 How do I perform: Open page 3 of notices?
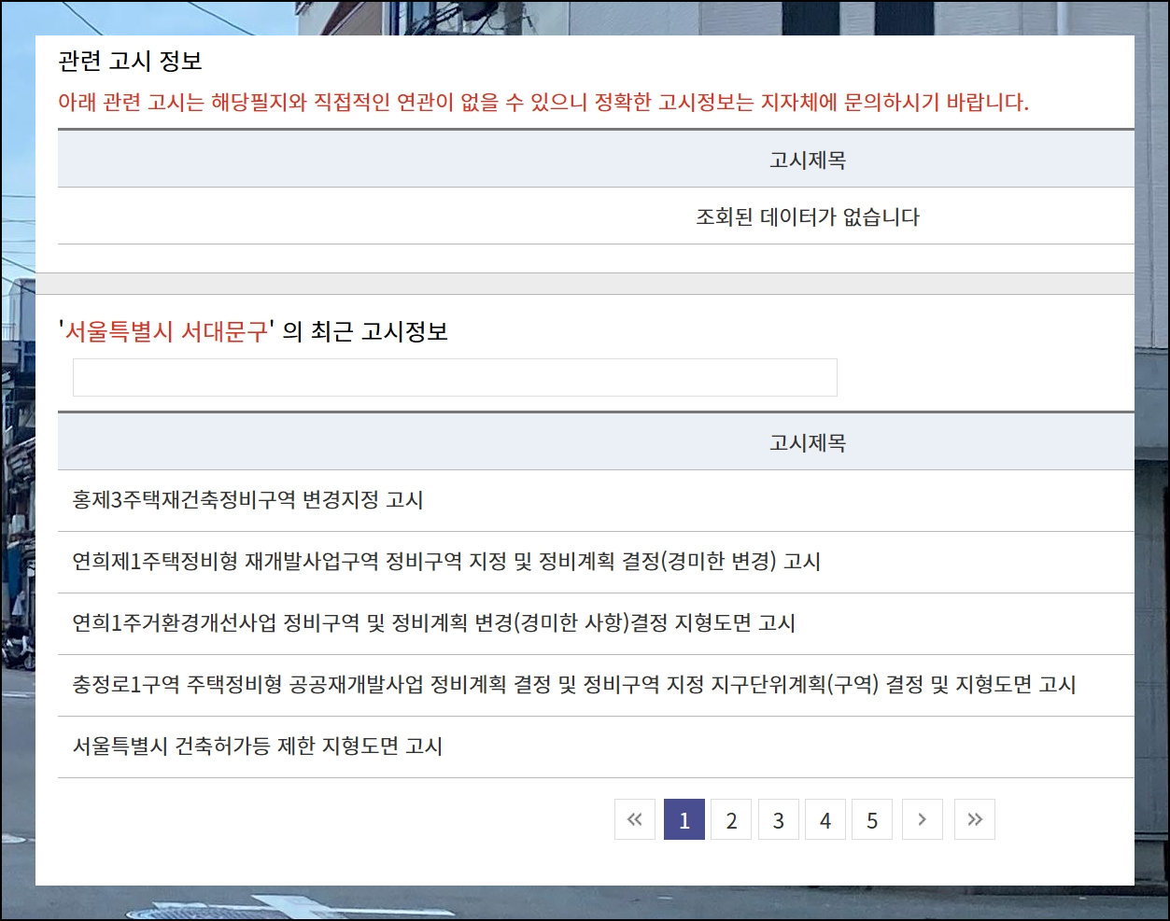tap(779, 819)
